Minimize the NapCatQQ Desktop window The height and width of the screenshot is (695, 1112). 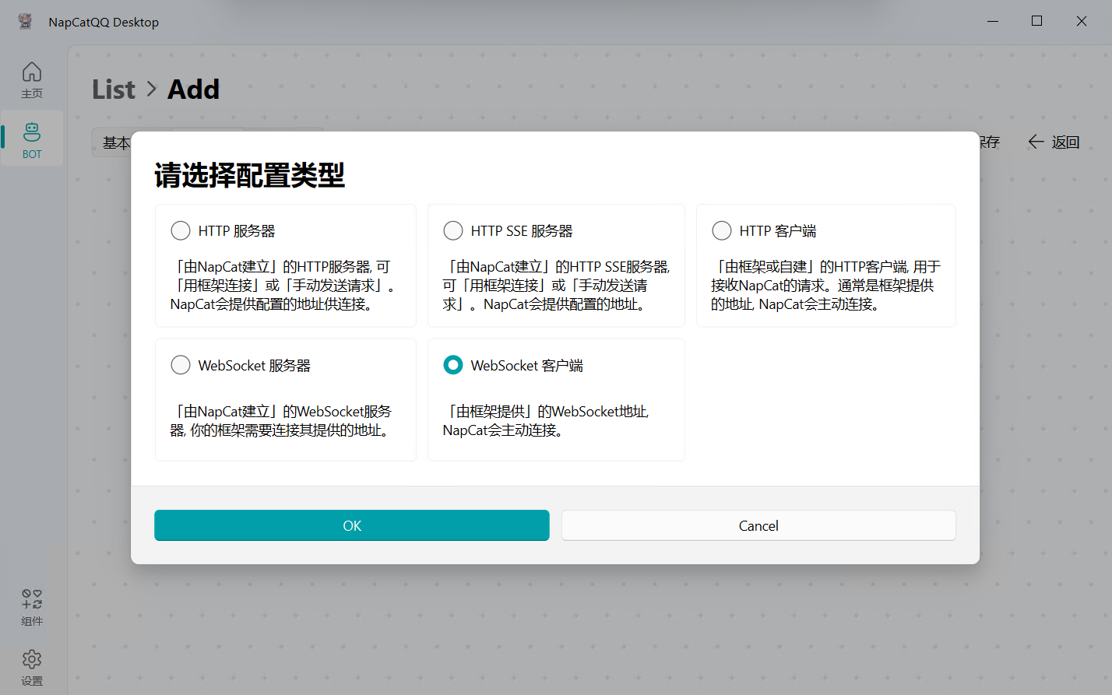click(x=993, y=21)
